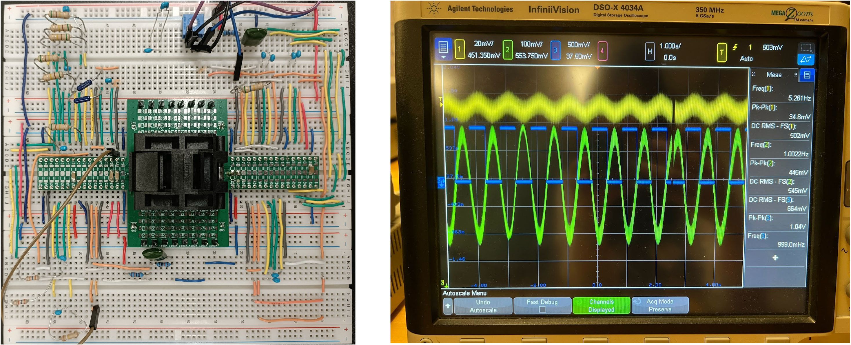Open the blue main menu icon

pyautogui.click(x=443, y=49)
